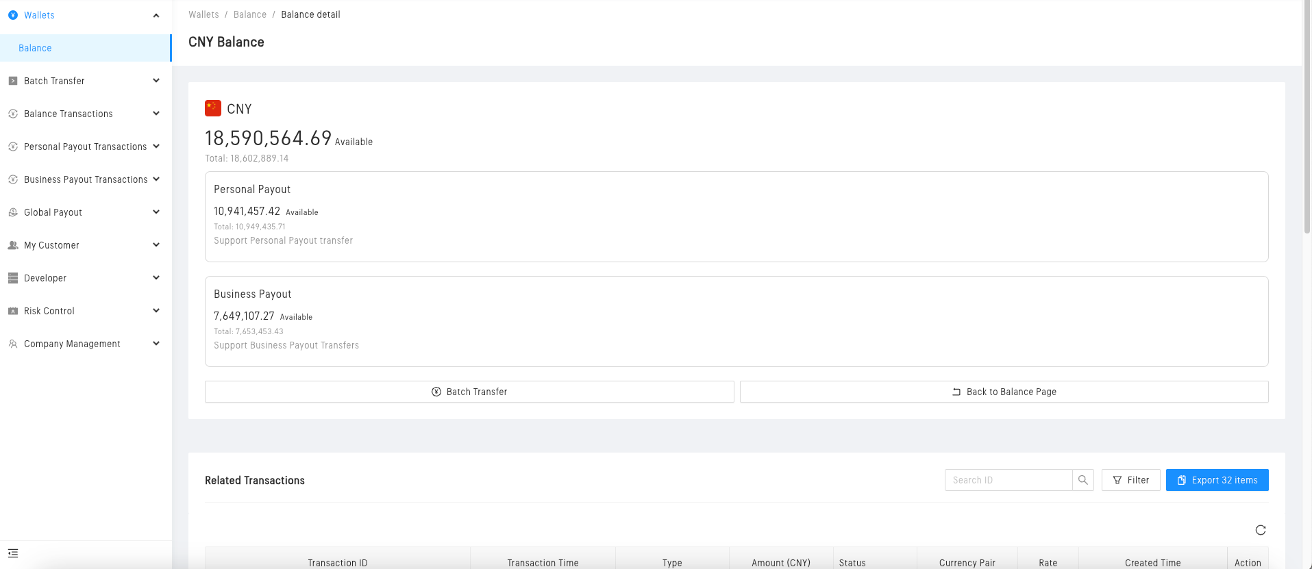
Task: Click the Batch Transfer sidebar icon
Action: coord(13,81)
